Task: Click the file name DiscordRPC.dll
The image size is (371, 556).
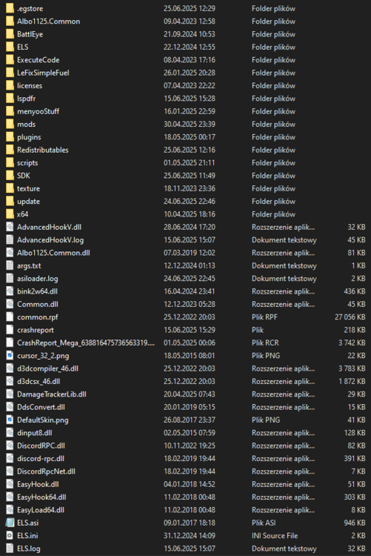Action: point(41,446)
